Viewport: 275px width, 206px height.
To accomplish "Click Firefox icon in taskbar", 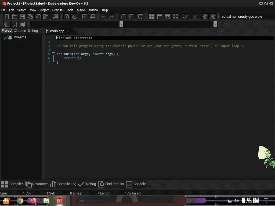I will tap(33, 200).
